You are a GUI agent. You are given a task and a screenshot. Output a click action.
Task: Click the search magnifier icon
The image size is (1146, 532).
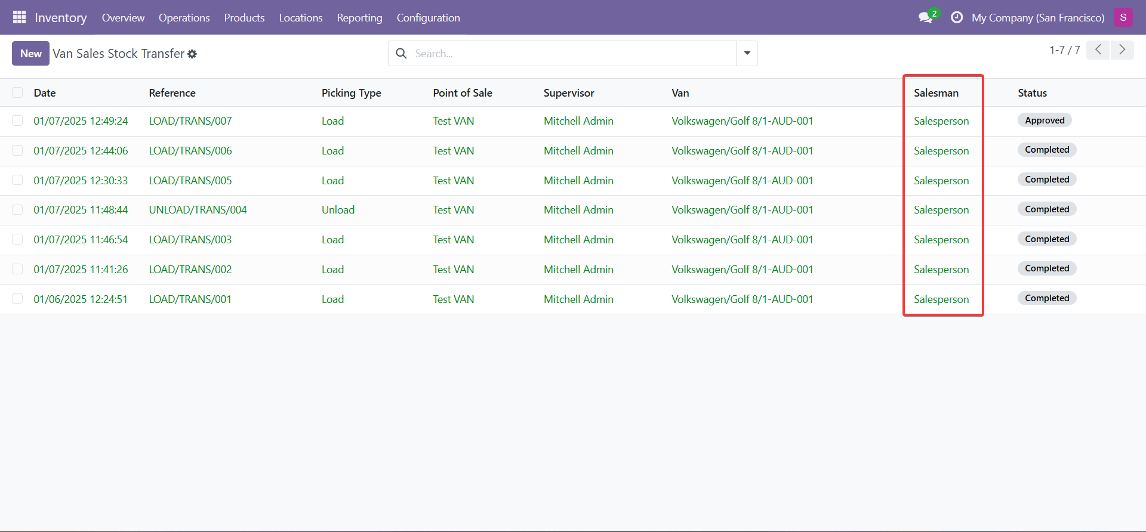[402, 54]
